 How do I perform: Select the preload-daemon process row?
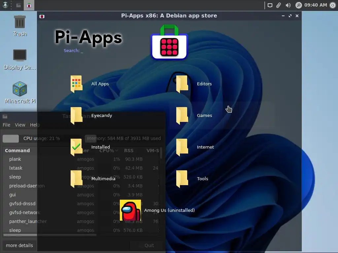point(82,186)
